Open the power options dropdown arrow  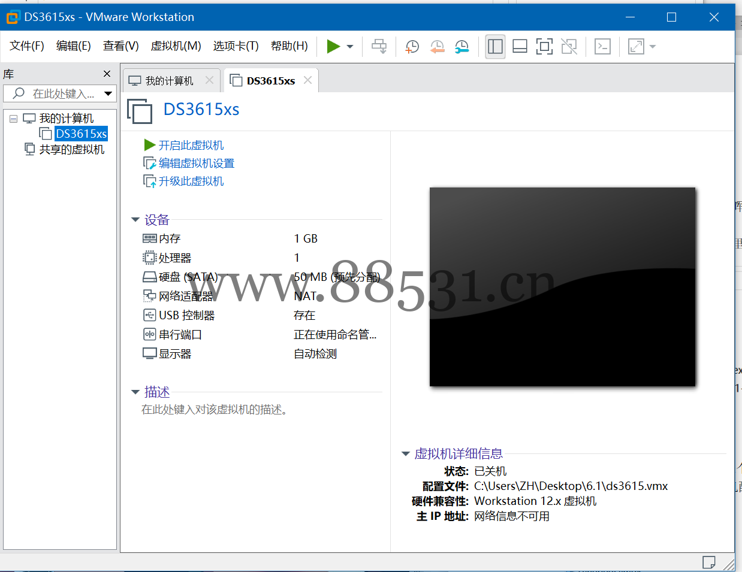click(350, 47)
